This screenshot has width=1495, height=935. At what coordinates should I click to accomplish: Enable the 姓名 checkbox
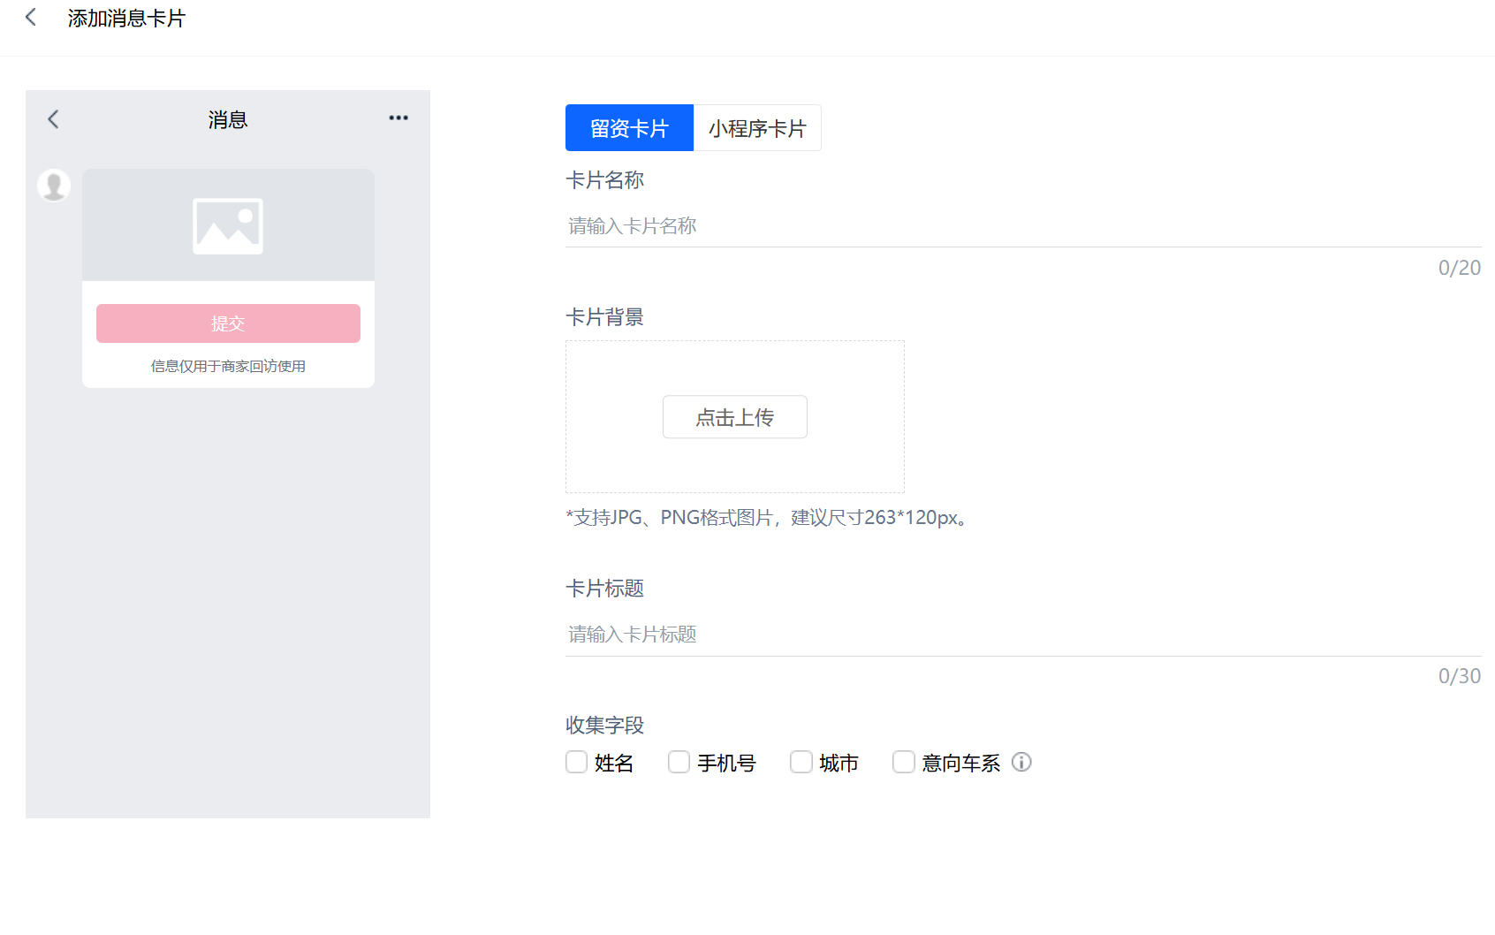click(x=577, y=762)
